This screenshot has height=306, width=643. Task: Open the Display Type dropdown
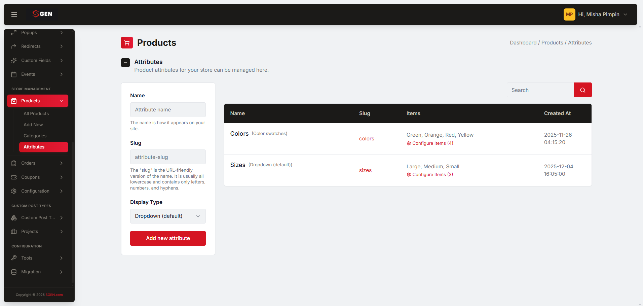168,216
